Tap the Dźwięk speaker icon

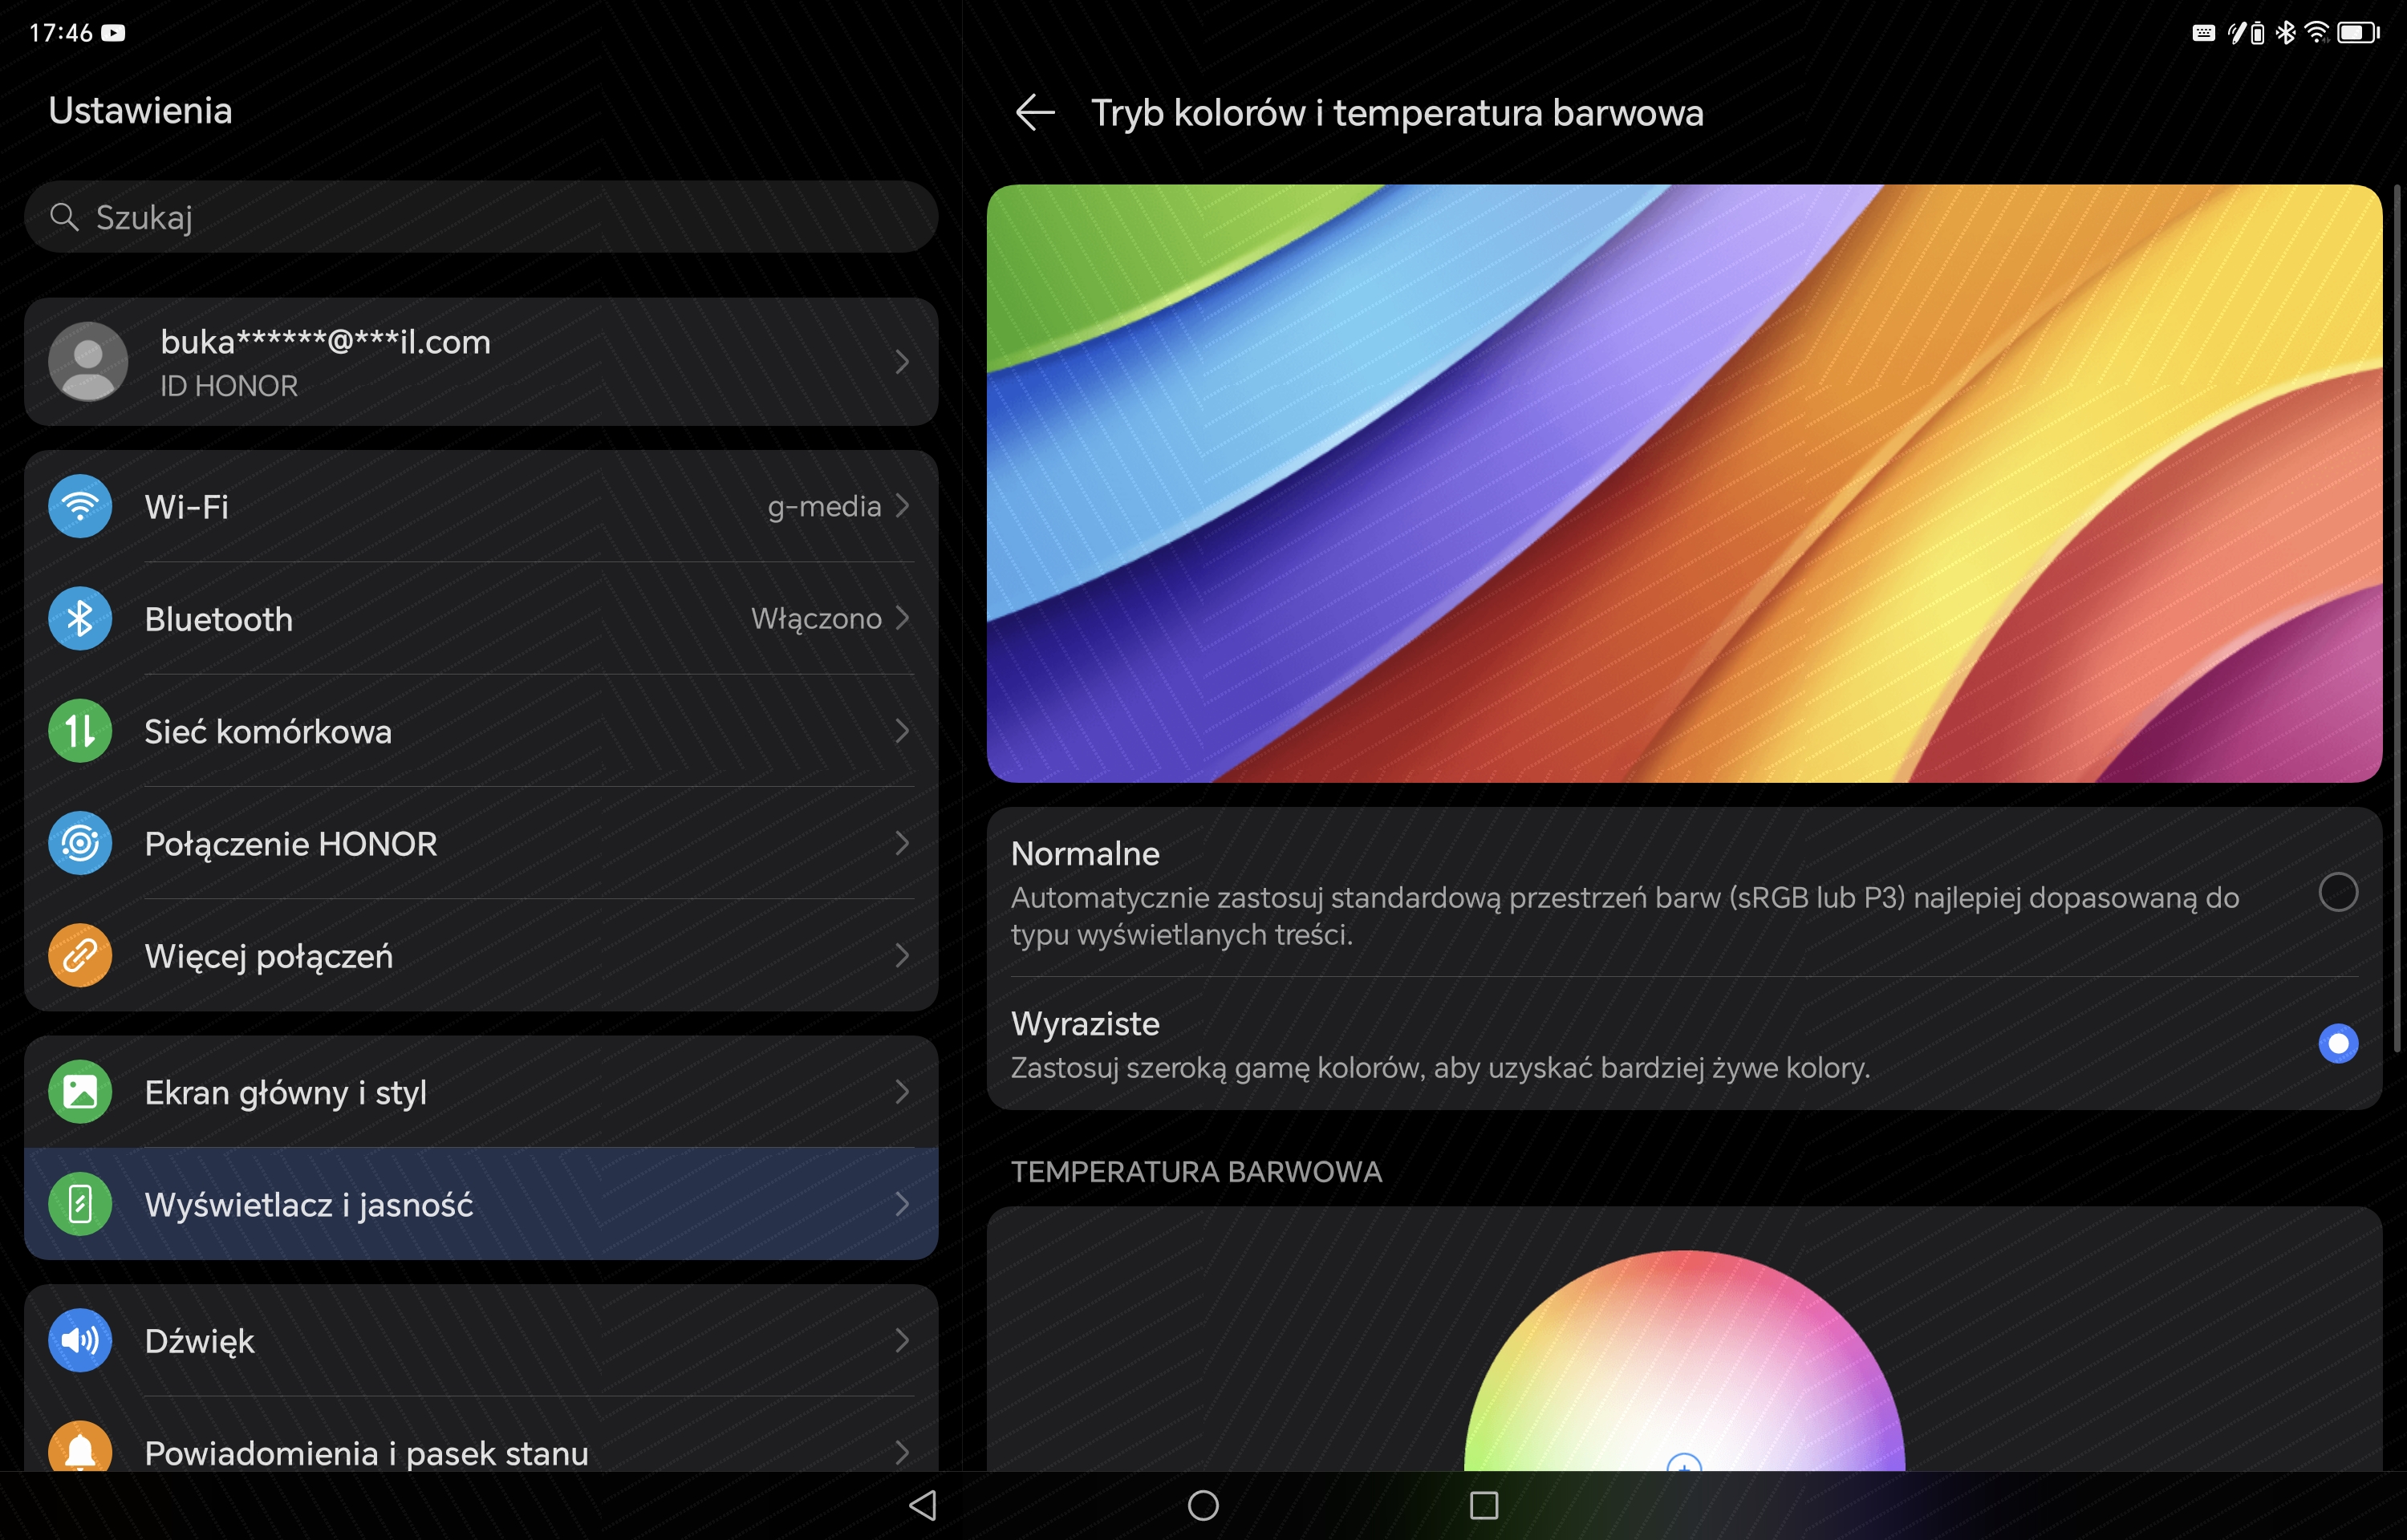(80, 1340)
